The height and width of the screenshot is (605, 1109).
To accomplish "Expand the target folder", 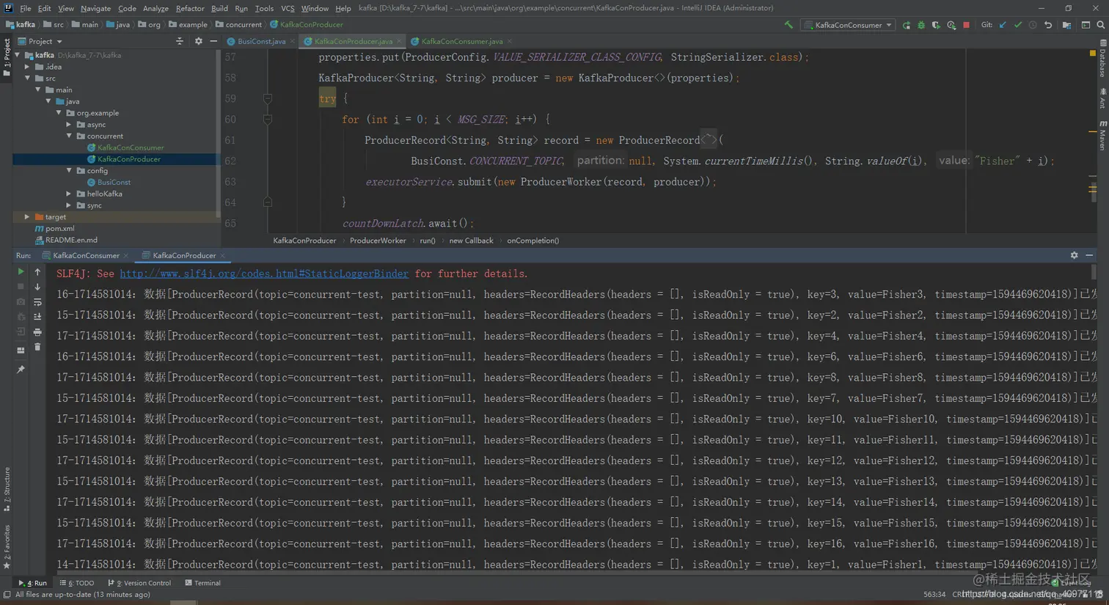I will 28,217.
